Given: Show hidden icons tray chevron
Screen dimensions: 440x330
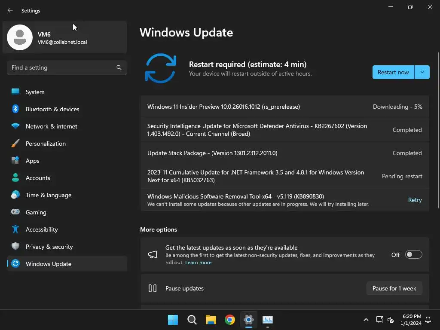Looking at the screenshot, I should click(366, 320).
